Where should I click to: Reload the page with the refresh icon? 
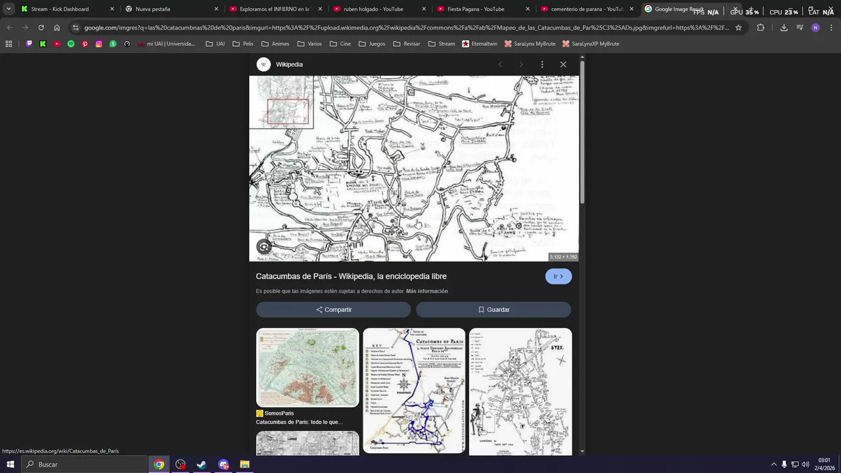pos(41,28)
